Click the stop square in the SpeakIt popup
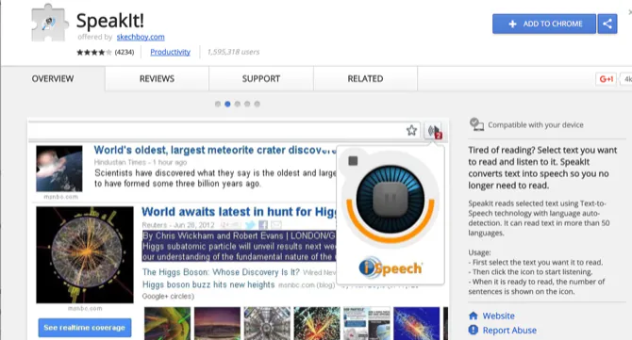632x340 pixels. click(x=353, y=161)
